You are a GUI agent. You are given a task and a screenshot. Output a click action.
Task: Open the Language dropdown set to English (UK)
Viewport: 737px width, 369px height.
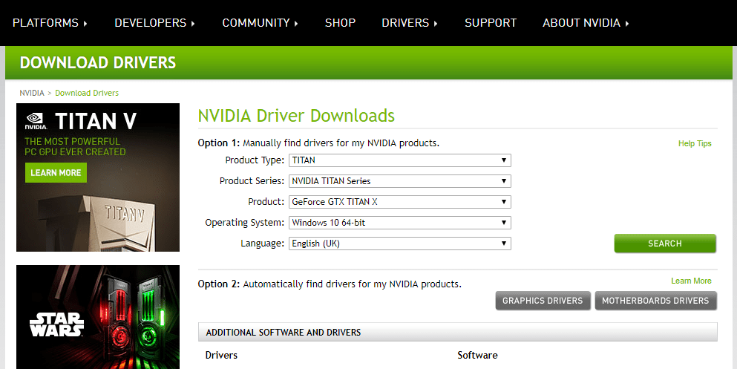399,244
